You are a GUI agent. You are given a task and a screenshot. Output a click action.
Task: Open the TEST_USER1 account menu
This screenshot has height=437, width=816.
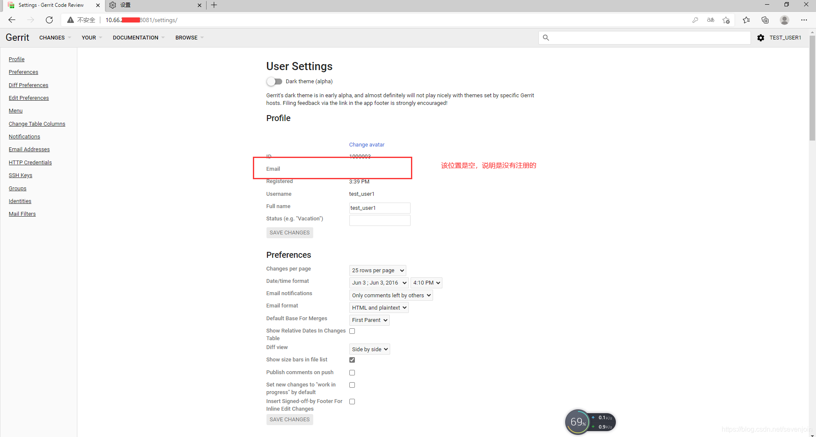click(785, 38)
